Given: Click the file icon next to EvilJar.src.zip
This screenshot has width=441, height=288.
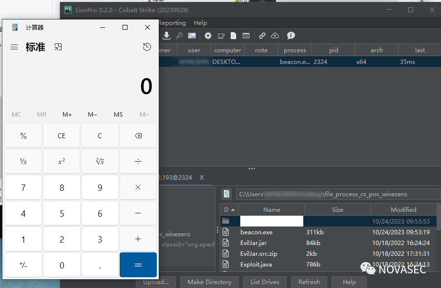Looking at the screenshot, I should click(226, 253).
